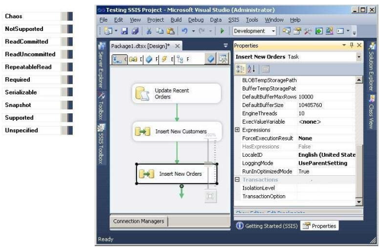Switch Properties to Categorized view
This screenshot has height=249, width=382.
[x=240, y=69]
